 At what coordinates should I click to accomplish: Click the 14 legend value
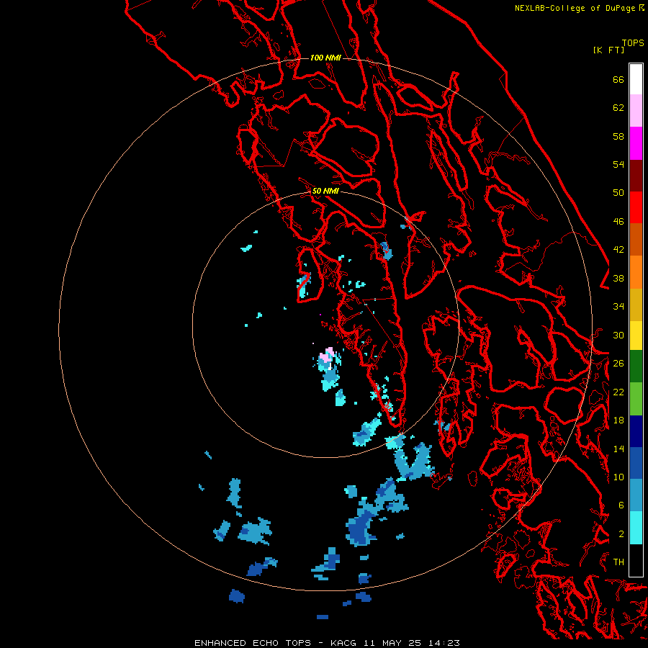(x=618, y=449)
